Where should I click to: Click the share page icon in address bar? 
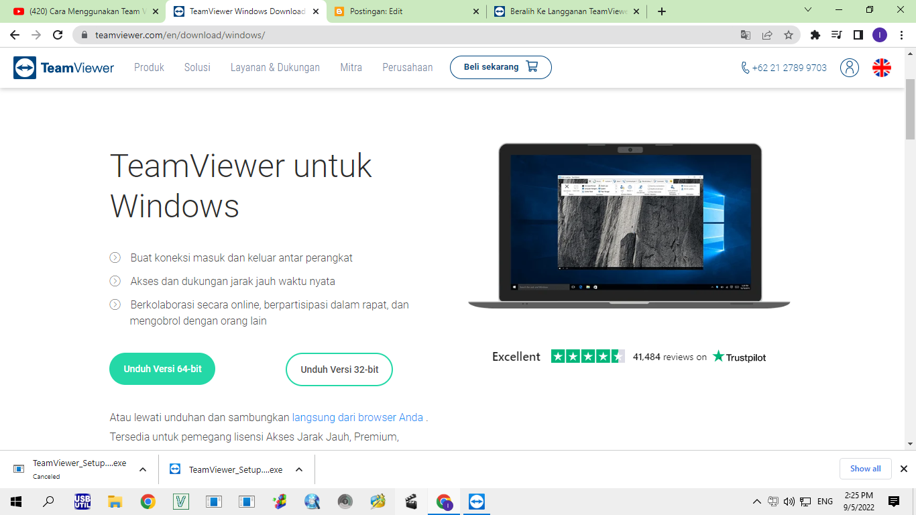pos(767,35)
